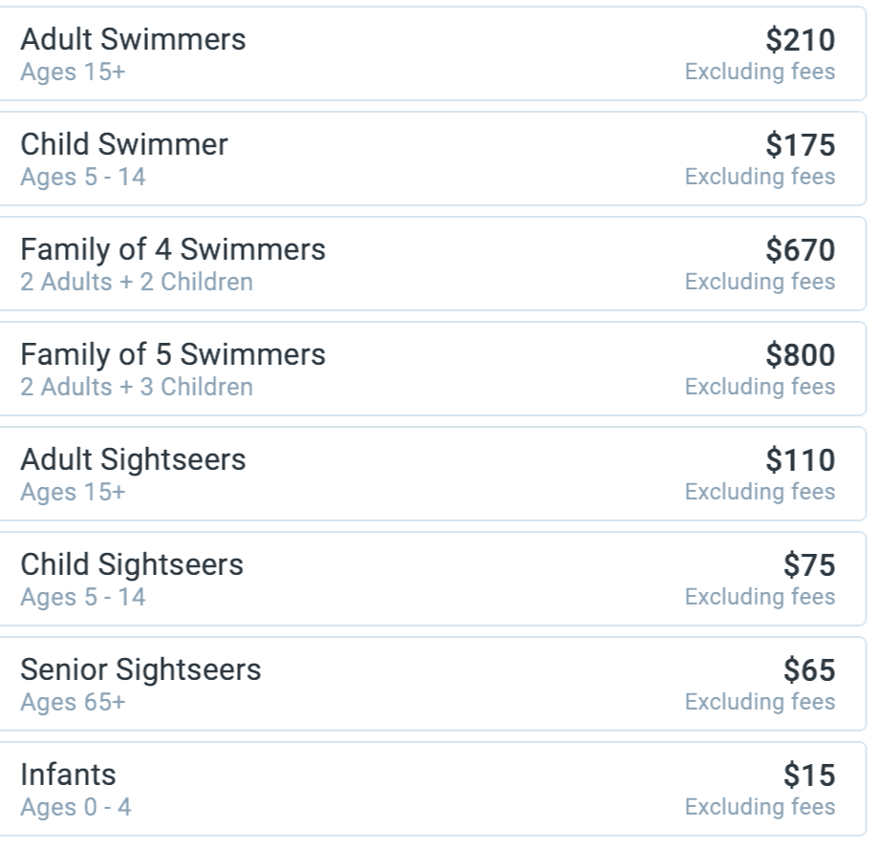Click the 'Ages 0 - 4' subtitle text
The height and width of the screenshot is (848, 879).
click(75, 808)
